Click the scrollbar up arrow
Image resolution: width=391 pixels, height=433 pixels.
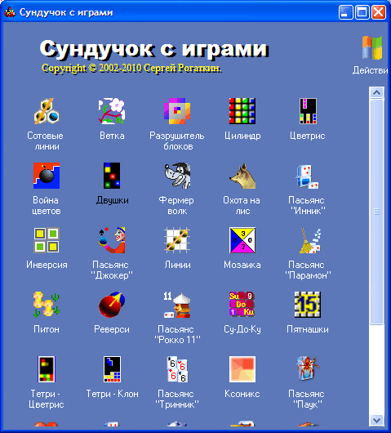tap(376, 92)
